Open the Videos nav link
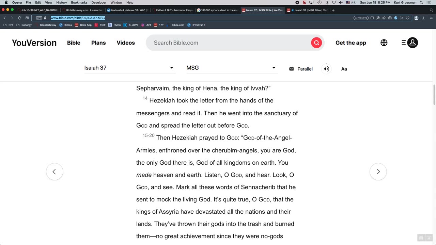 coord(126,43)
